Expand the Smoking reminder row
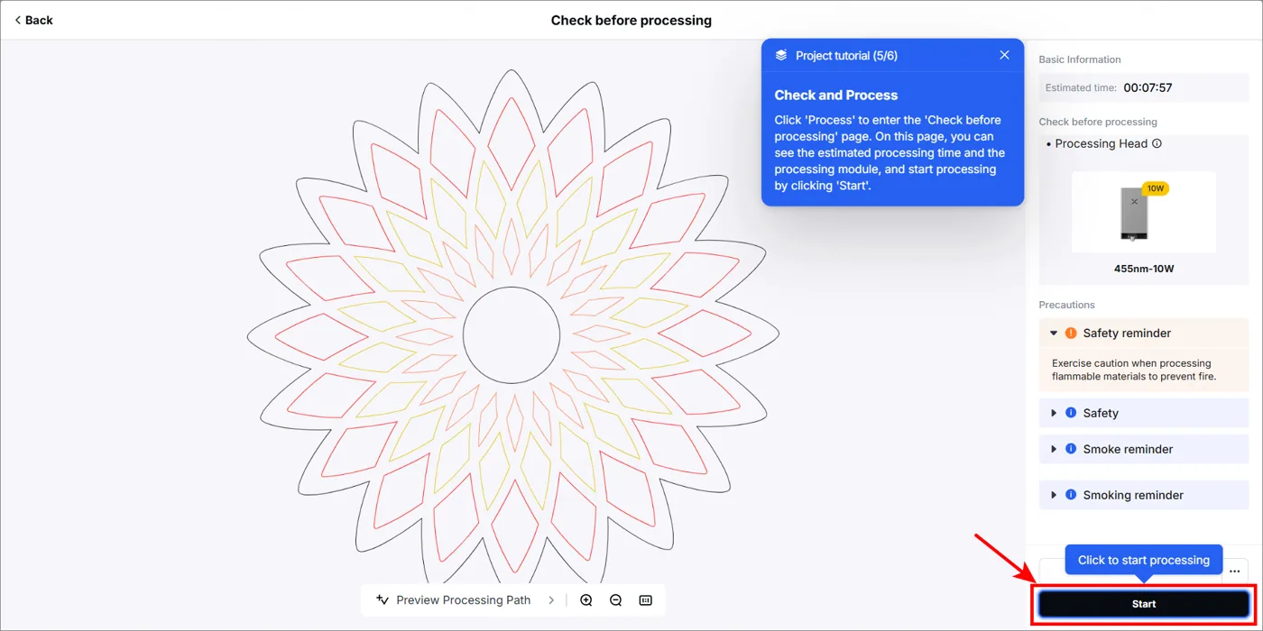 coord(1144,495)
